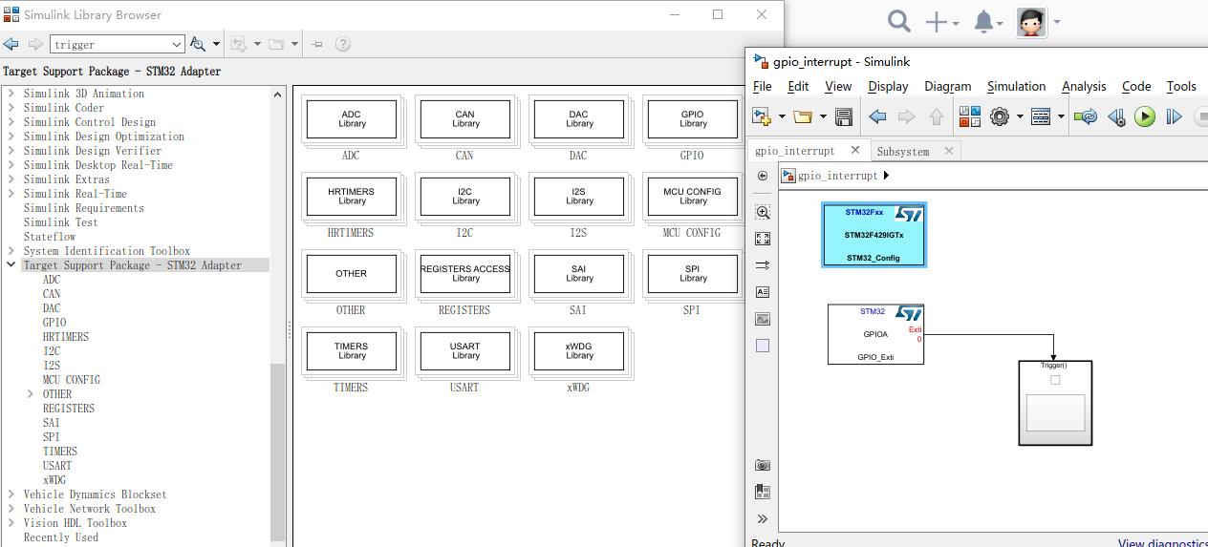Viewport: 1208px width, 547px height.
Task: Click Fit to View icon in palette
Action: coord(762,239)
